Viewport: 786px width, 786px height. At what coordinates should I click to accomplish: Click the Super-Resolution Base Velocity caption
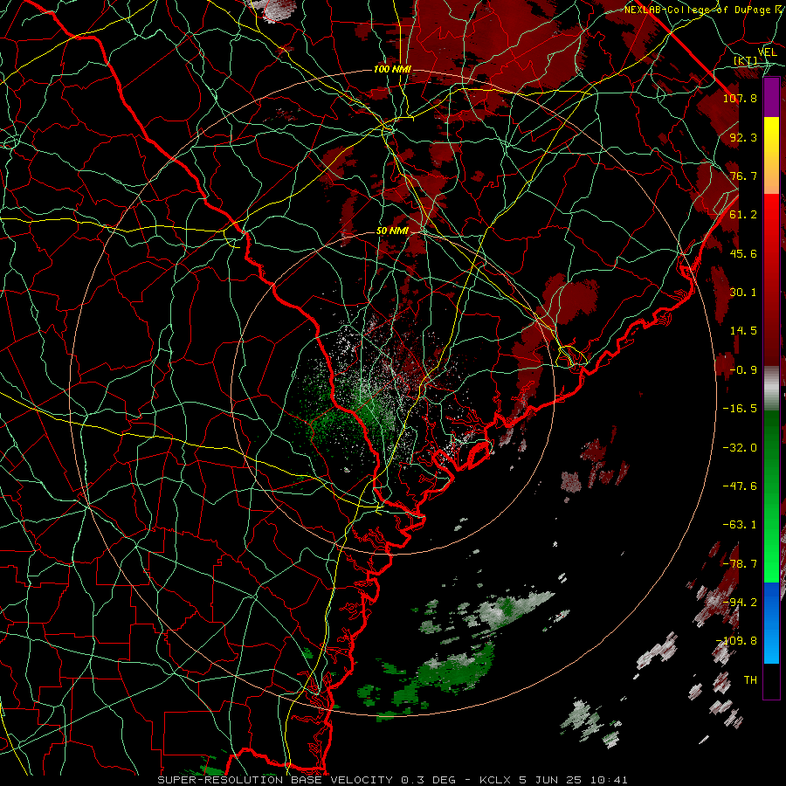(x=392, y=780)
